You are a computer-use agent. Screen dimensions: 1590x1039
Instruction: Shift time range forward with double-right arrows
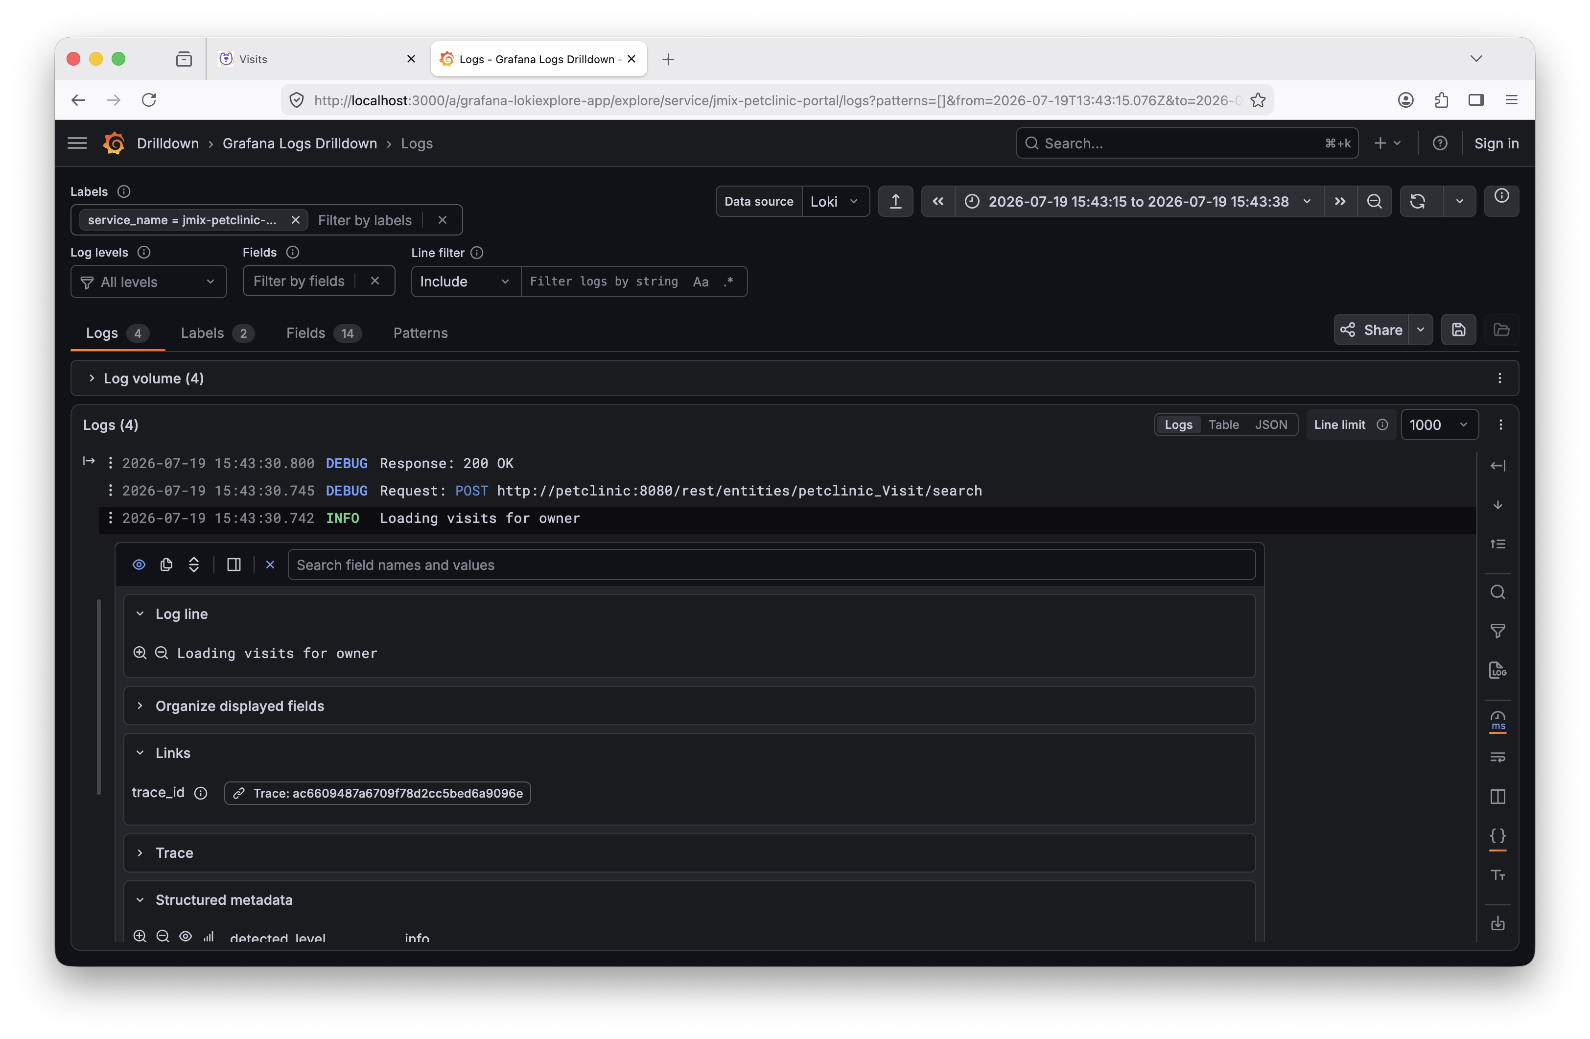(x=1340, y=201)
